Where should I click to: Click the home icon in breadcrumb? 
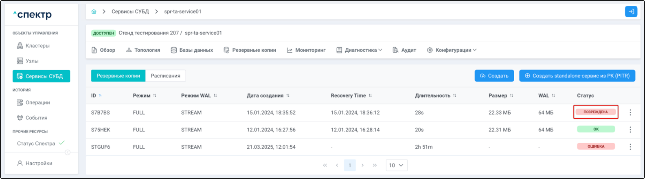coord(94,11)
